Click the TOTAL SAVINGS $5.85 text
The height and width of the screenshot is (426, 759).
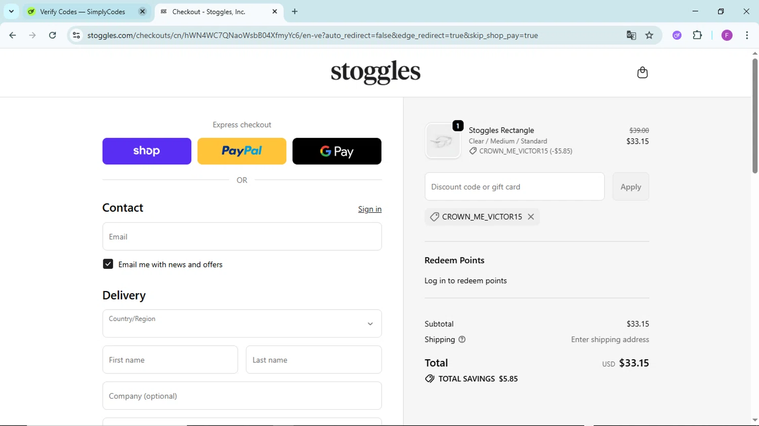[x=478, y=378]
